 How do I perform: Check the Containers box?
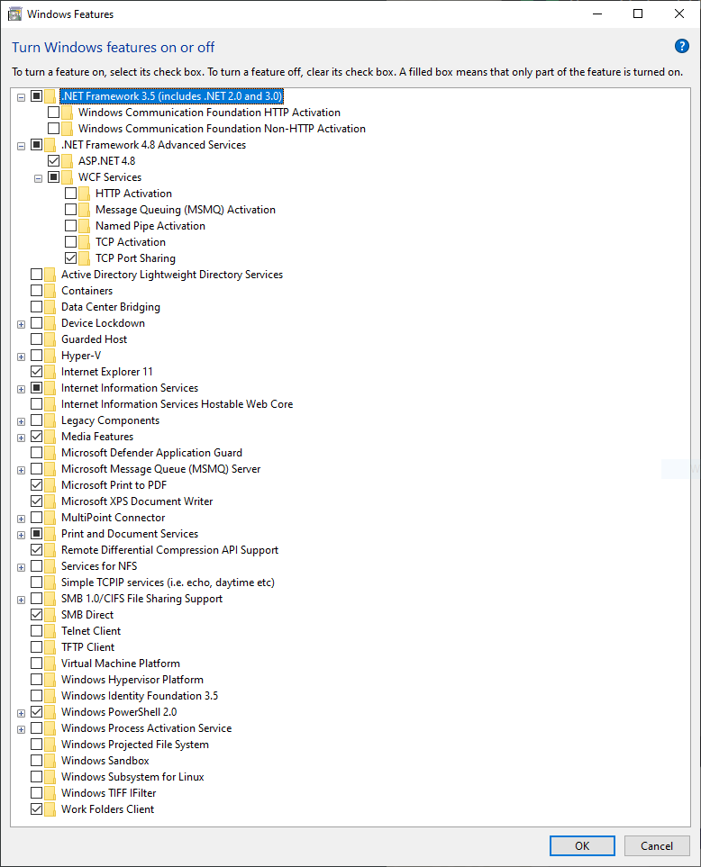tap(37, 290)
